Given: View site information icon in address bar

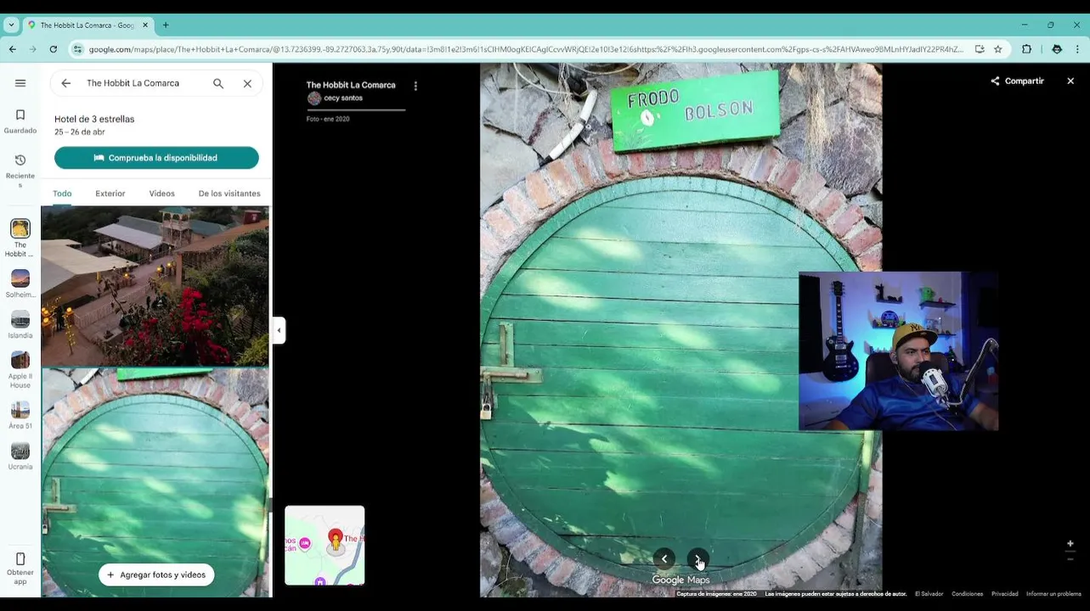Looking at the screenshot, I should [x=78, y=49].
